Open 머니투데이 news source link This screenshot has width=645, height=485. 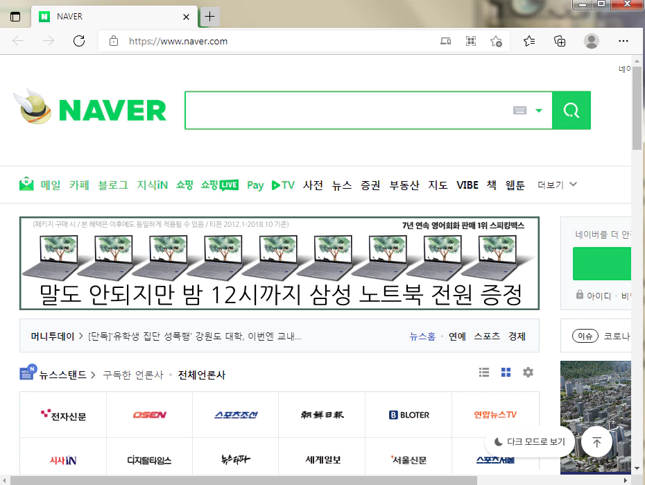pyautogui.click(x=53, y=336)
